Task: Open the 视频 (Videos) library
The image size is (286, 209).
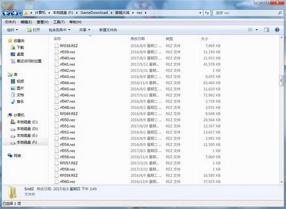Action: point(20,81)
